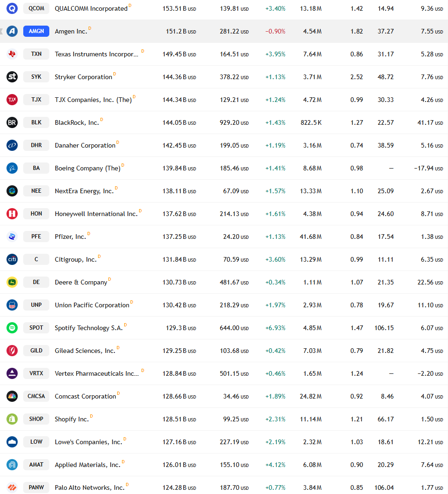The image size is (448, 494).
Task: Open Spotify Technology S.A. company link
Action: [89, 328]
